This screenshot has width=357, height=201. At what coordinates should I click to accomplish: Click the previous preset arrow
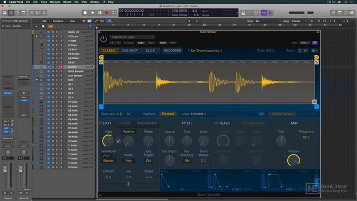click(112, 42)
